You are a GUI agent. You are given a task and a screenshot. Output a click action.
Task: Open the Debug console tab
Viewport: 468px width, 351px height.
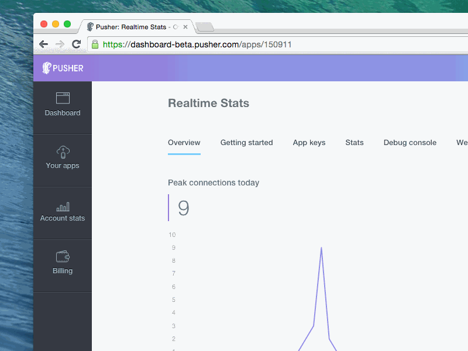tap(409, 142)
